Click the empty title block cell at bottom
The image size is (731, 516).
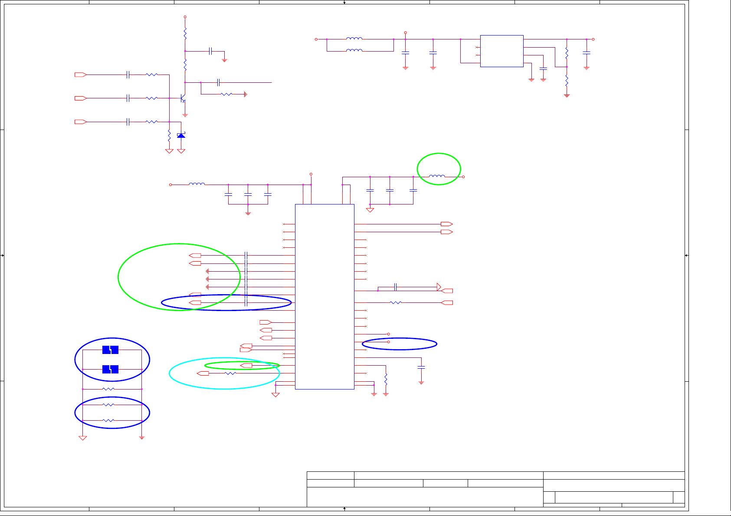point(425,497)
